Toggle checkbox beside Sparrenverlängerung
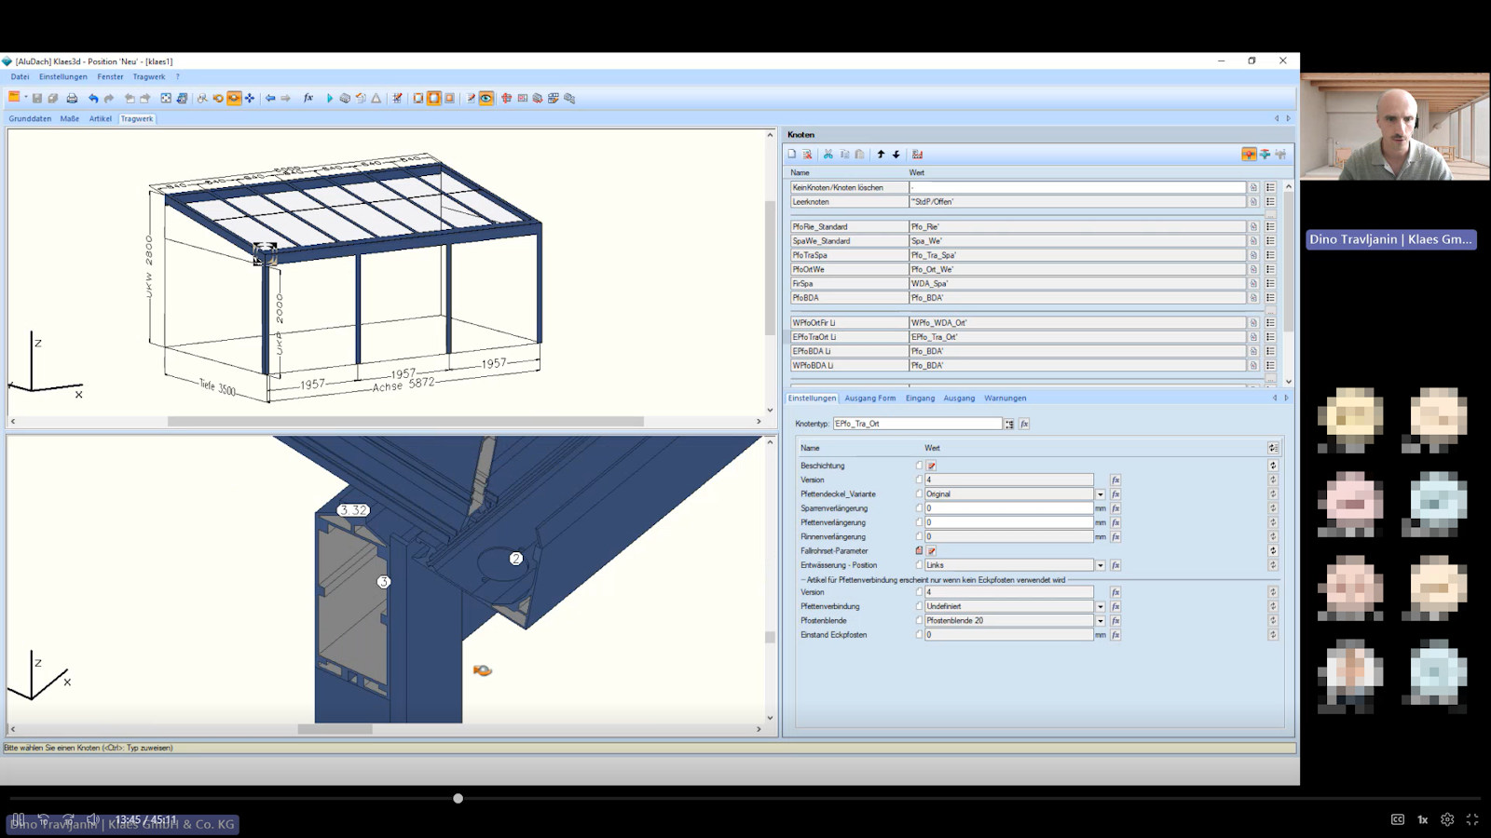 pos(919,508)
